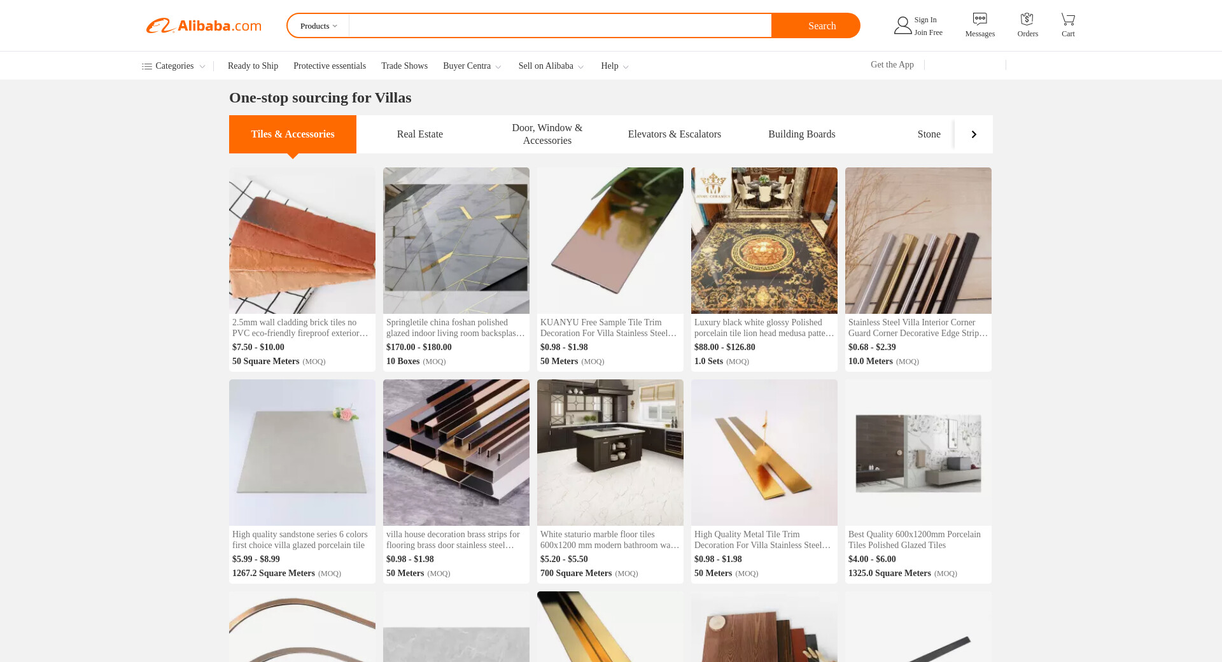1222x662 pixels.
Task: Focus the product search input field
Action: coord(560,25)
